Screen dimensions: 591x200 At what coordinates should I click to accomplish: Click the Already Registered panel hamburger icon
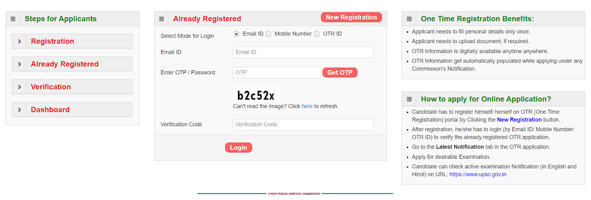(161, 19)
